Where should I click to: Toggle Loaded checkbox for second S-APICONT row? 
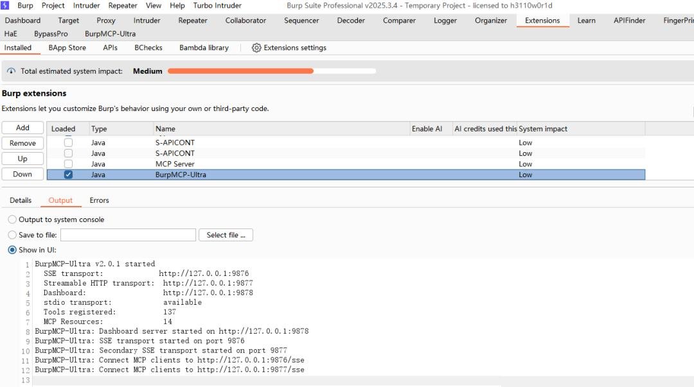[68, 153]
